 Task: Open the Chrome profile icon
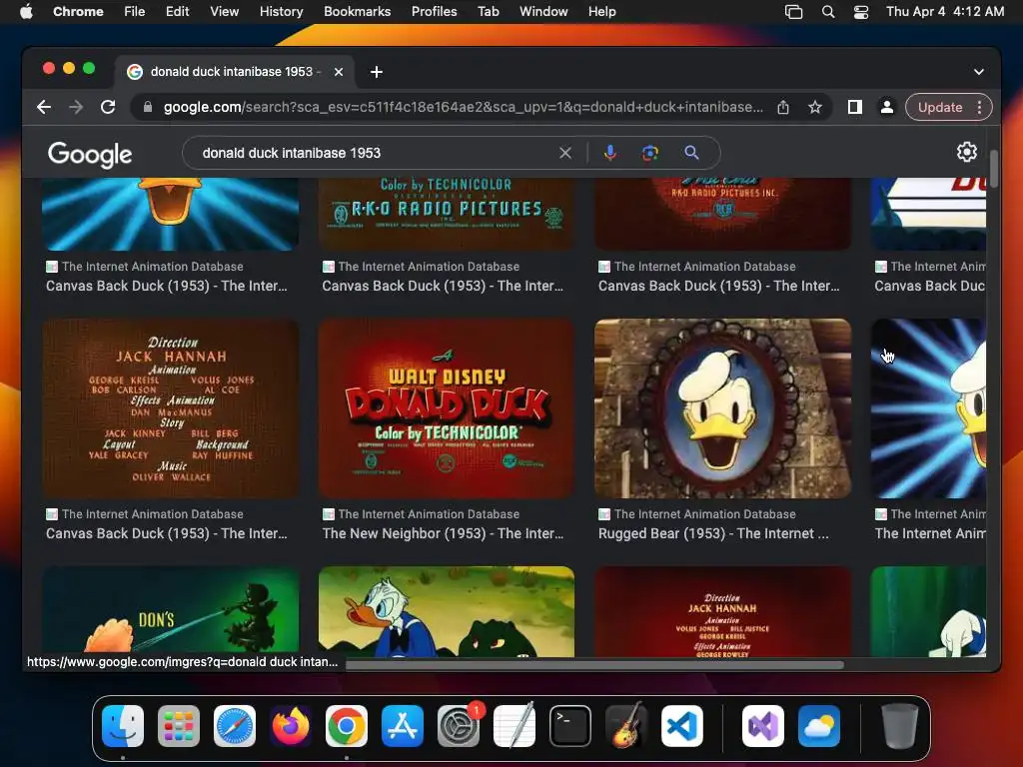tap(887, 107)
